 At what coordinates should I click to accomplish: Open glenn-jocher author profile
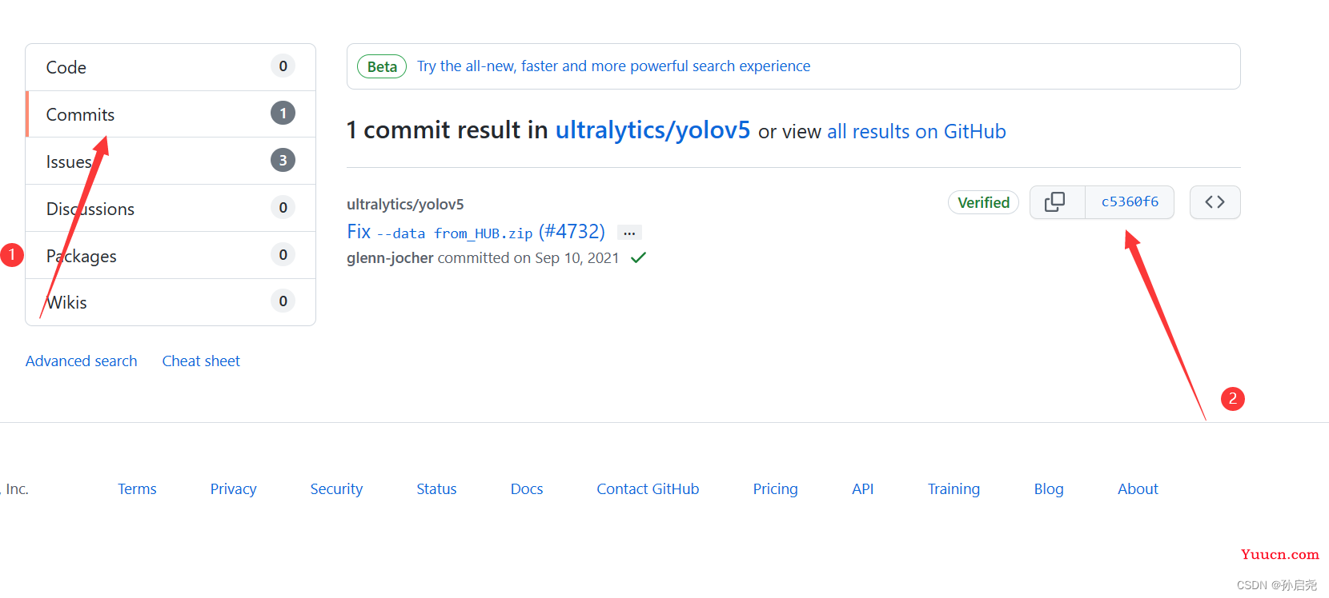(x=390, y=258)
